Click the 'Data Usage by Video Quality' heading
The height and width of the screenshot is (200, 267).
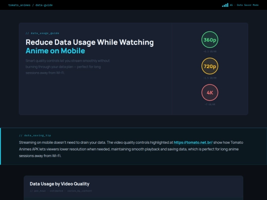(60, 184)
